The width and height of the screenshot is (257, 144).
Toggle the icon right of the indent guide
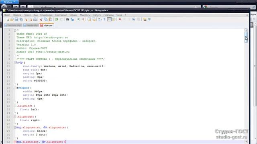tap(114, 20)
